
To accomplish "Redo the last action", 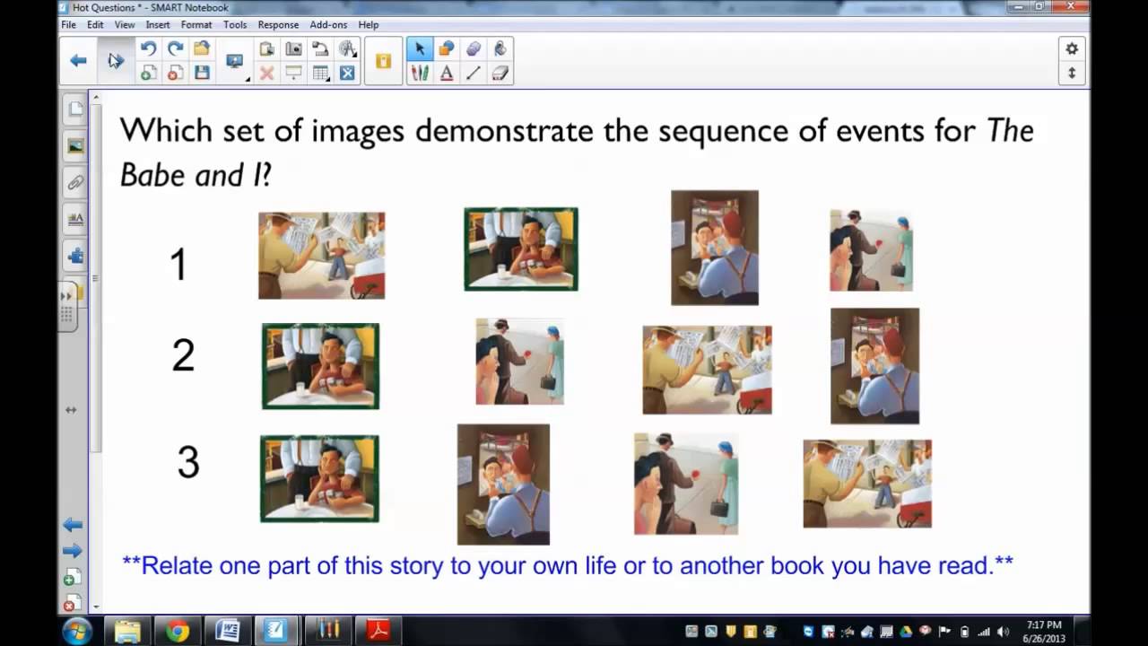I will tap(176, 49).
